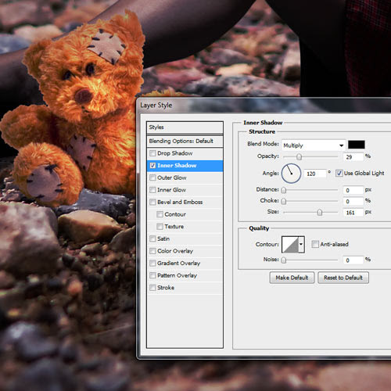Select Blending Options: Default entry
Screen dimensions: 391x391
[185, 141]
